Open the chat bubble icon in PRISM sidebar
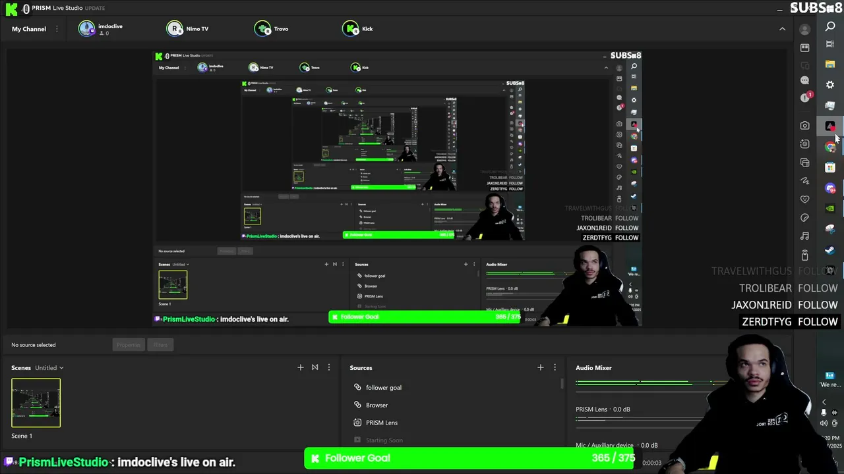 point(804,80)
